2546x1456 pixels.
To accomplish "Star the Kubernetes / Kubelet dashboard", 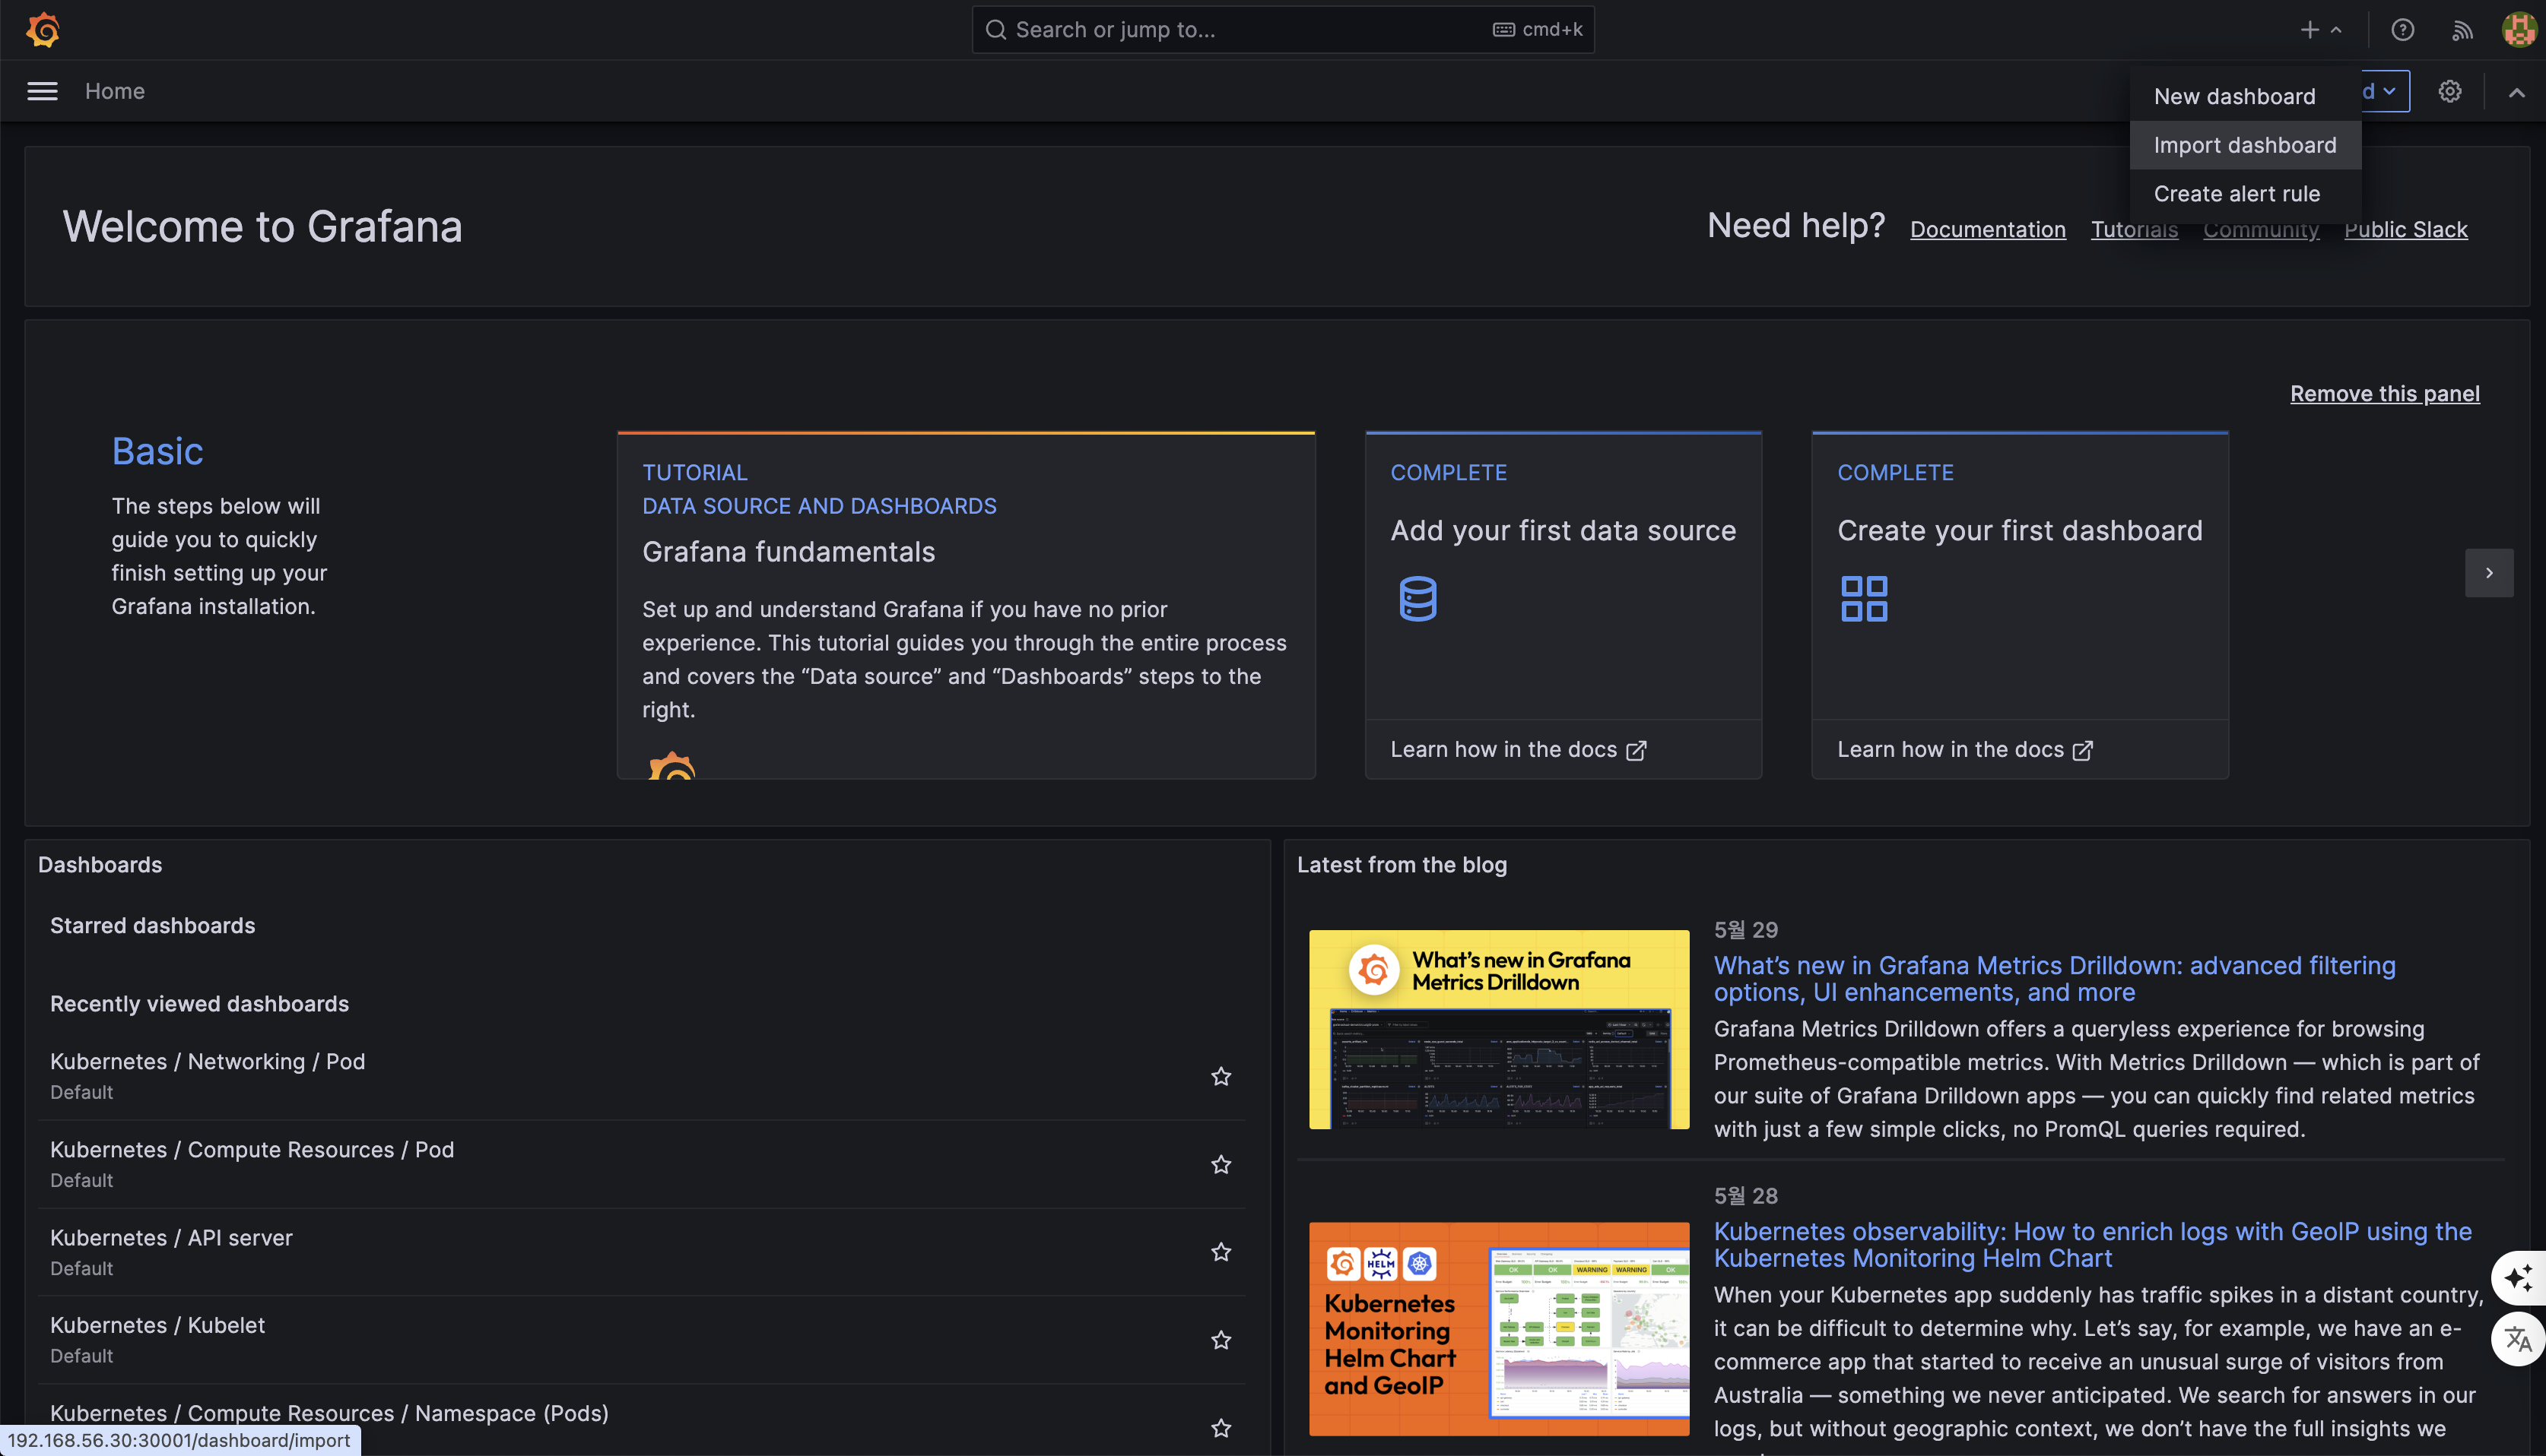I will tap(1221, 1340).
